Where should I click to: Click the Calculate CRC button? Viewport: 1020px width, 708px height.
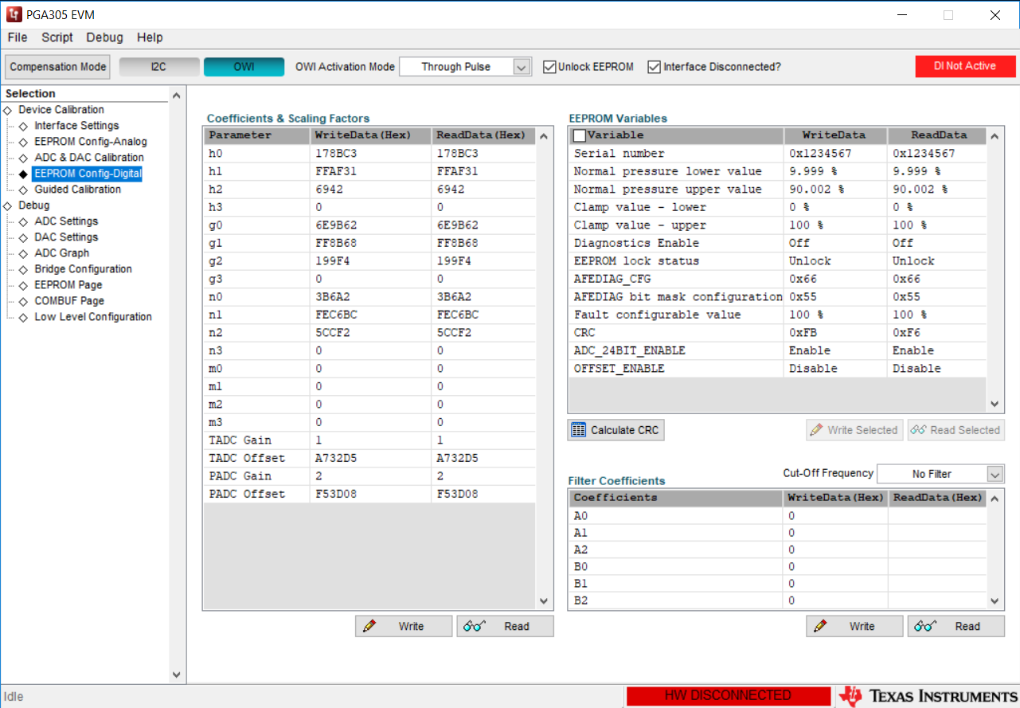616,430
